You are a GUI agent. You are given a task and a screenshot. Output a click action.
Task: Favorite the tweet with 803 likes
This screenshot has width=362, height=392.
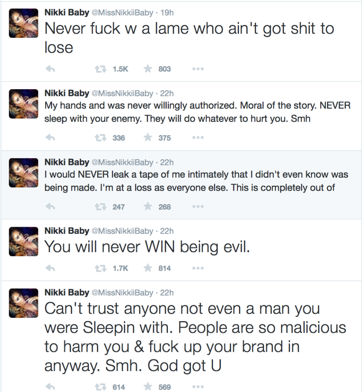point(147,69)
